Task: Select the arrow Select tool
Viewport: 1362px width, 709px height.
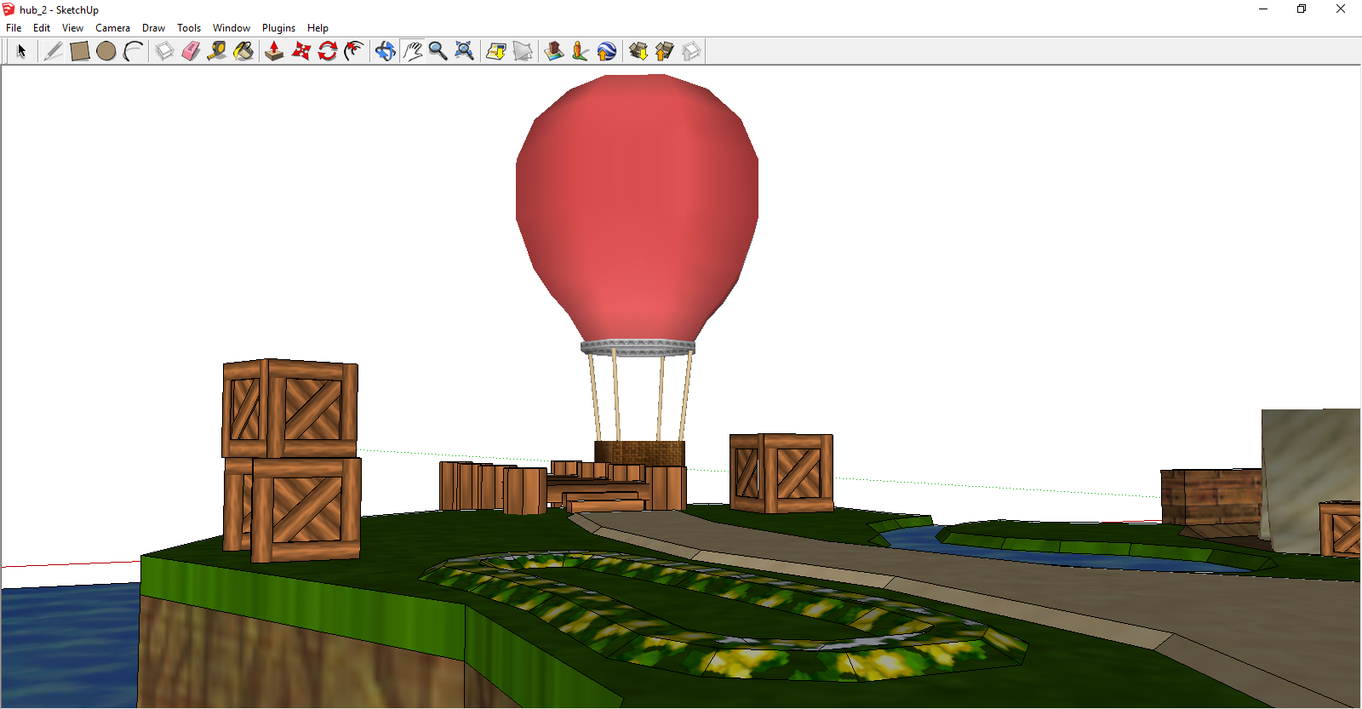Action: [21, 51]
